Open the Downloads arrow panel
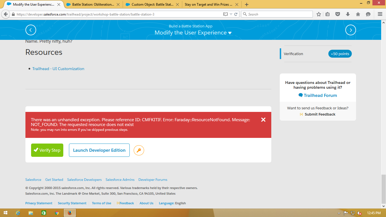 pyautogui.click(x=348, y=14)
